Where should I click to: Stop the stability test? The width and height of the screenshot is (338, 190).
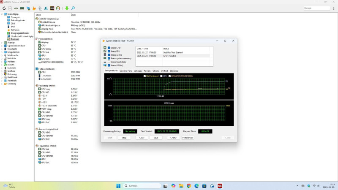tap(124, 138)
